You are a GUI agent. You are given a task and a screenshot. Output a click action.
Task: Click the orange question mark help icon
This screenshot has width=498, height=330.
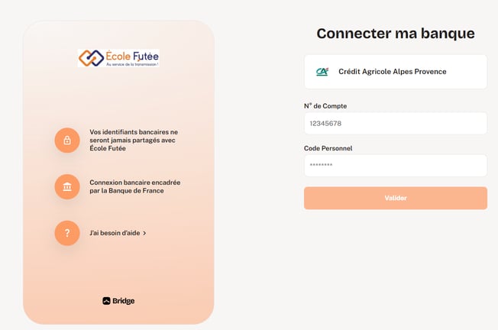67,233
